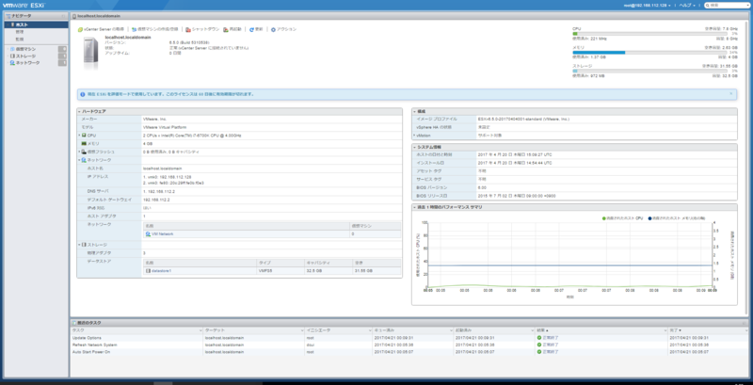Open the Task column header dropdown
753x385 pixels.
(200, 330)
